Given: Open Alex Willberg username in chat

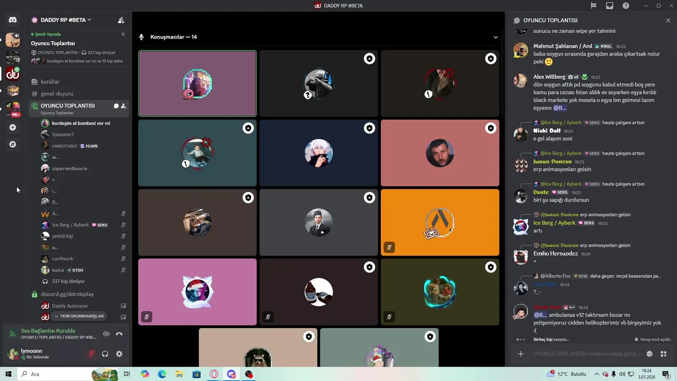Looking at the screenshot, I should (x=549, y=77).
